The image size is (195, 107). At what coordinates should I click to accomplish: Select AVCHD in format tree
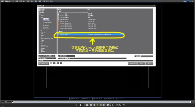[x=43, y=16]
